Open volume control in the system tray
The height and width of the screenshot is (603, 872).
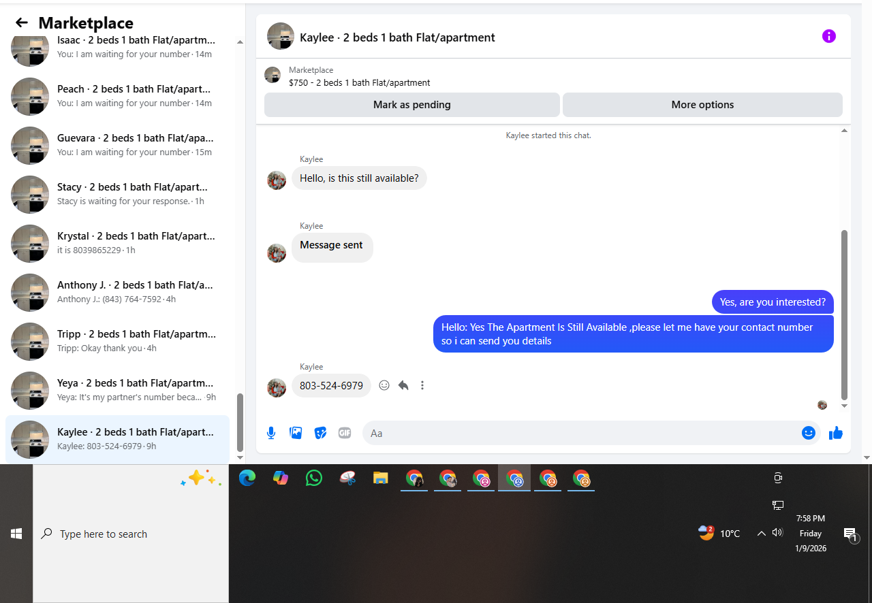click(777, 533)
